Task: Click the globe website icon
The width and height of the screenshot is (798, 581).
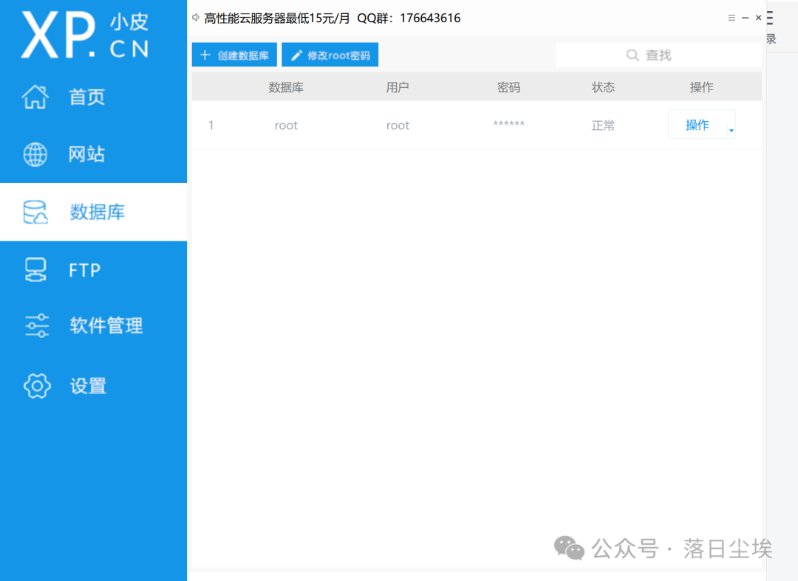Action: pos(35,154)
